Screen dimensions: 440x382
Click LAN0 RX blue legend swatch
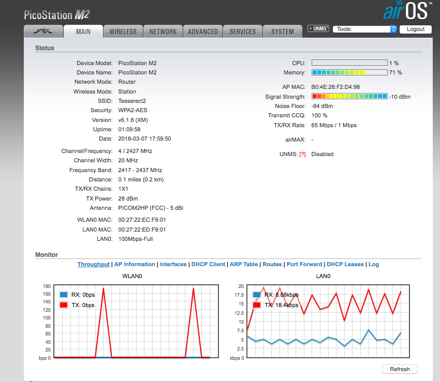click(257, 295)
